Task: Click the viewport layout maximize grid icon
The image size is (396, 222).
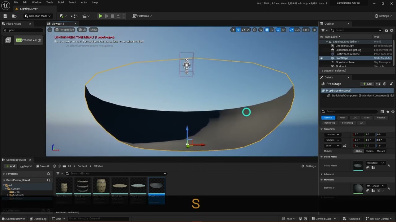Action: coord(314,30)
